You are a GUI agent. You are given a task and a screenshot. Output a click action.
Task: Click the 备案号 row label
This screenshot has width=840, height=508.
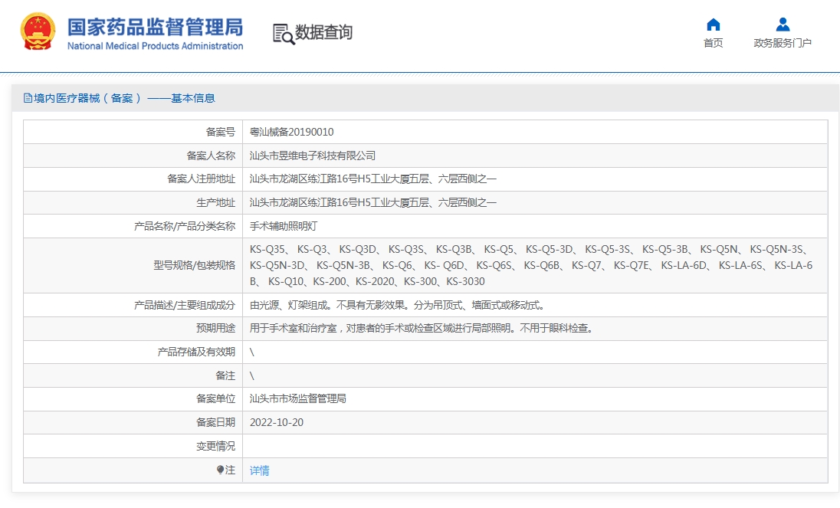(220, 133)
